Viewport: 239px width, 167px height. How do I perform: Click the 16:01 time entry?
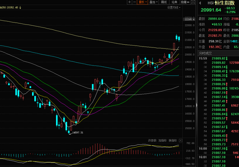point(203,157)
